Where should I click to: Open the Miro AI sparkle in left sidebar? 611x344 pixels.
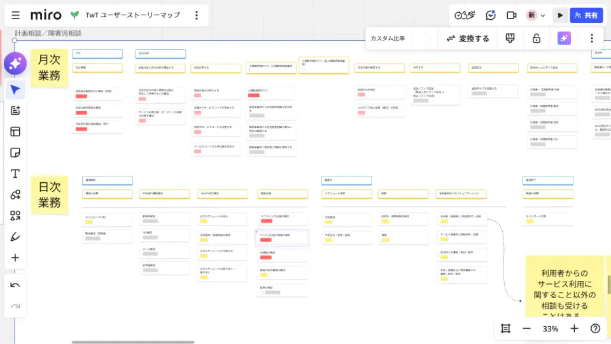point(15,63)
